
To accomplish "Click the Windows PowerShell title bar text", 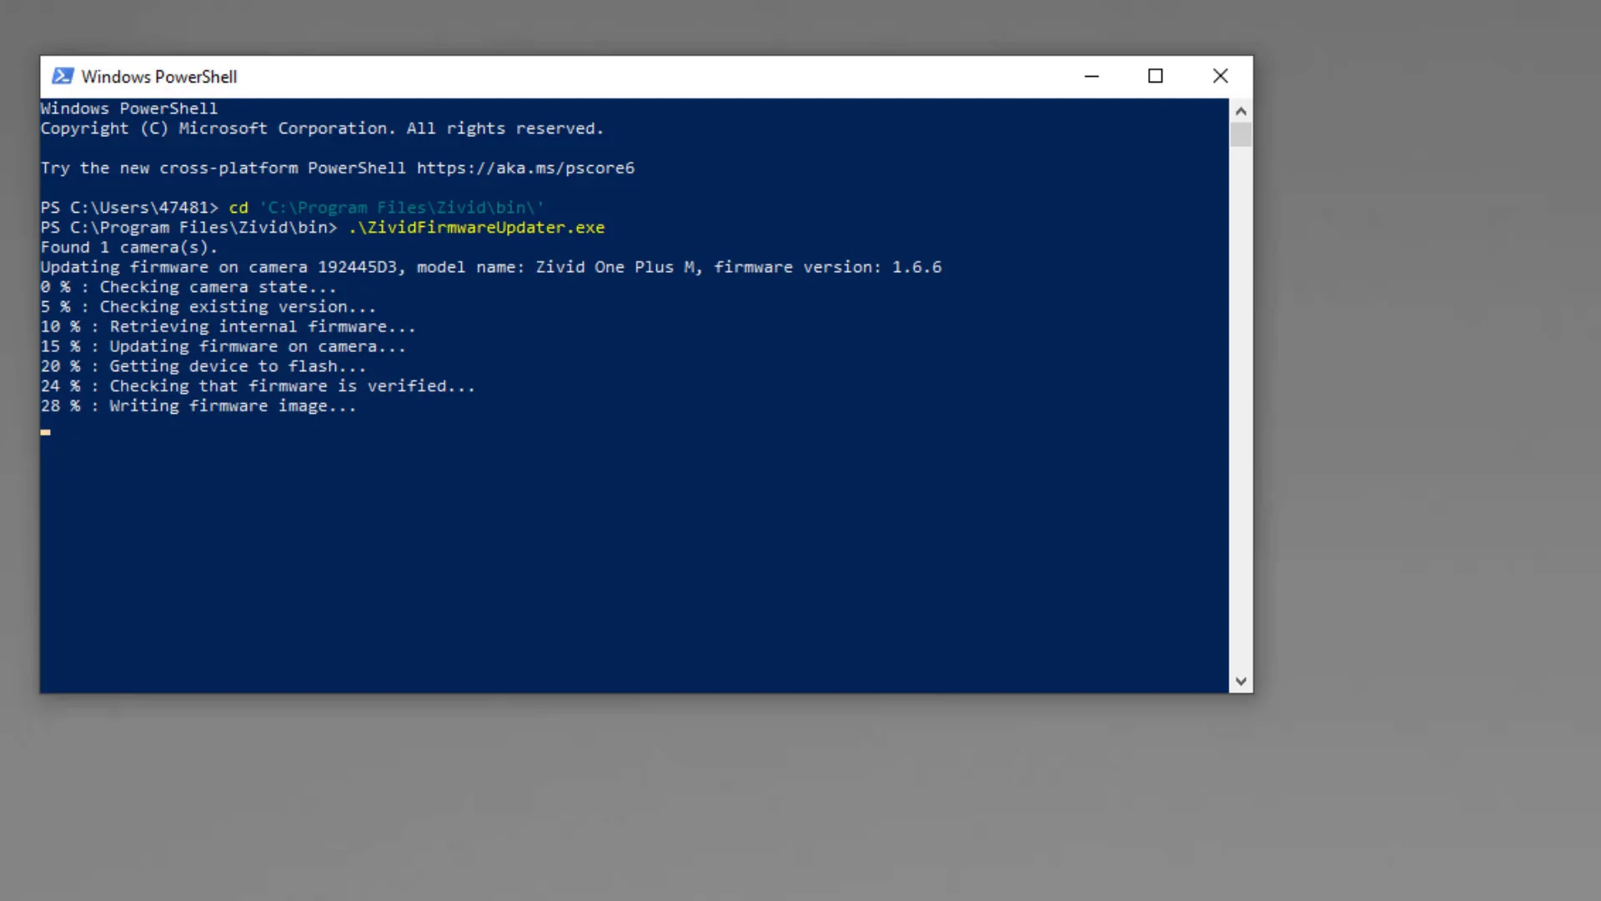I will [x=159, y=77].
